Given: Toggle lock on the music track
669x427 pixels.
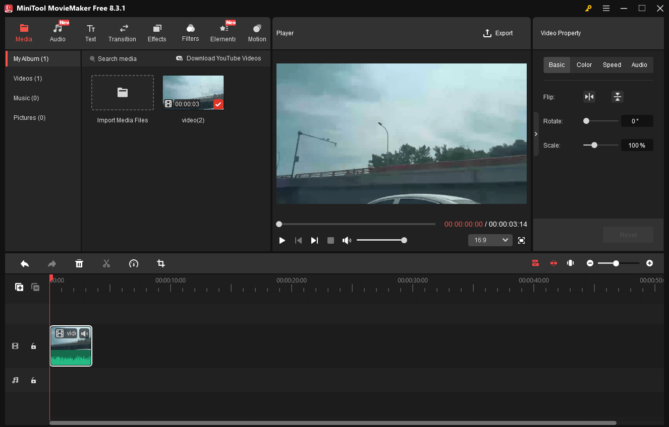Looking at the screenshot, I should tap(33, 380).
